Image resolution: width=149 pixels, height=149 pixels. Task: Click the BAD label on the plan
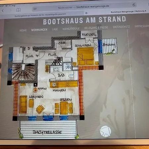click(x=61, y=75)
